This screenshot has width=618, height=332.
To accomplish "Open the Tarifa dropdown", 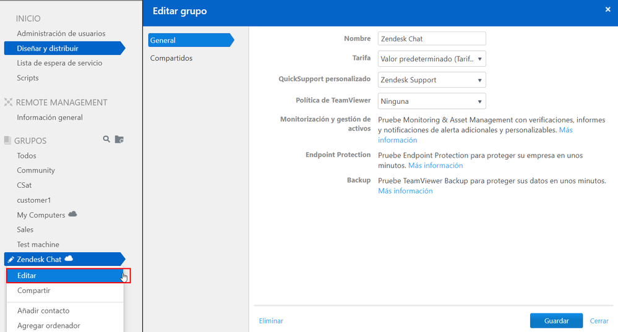I will (x=432, y=59).
